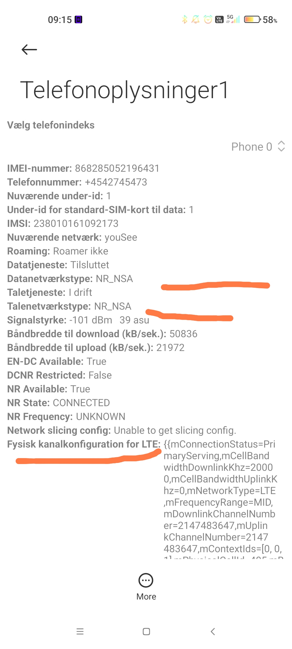Tap the recent apps navigation button
Image resolution: width=292 pixels, height=649 pixels.
80,631
